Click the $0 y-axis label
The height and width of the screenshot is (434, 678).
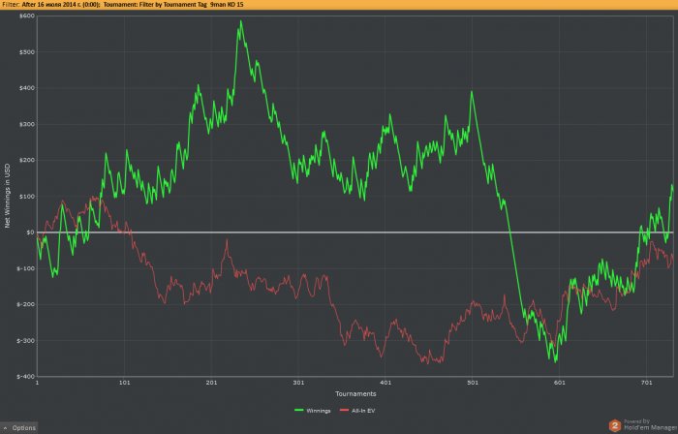[30, 232]
